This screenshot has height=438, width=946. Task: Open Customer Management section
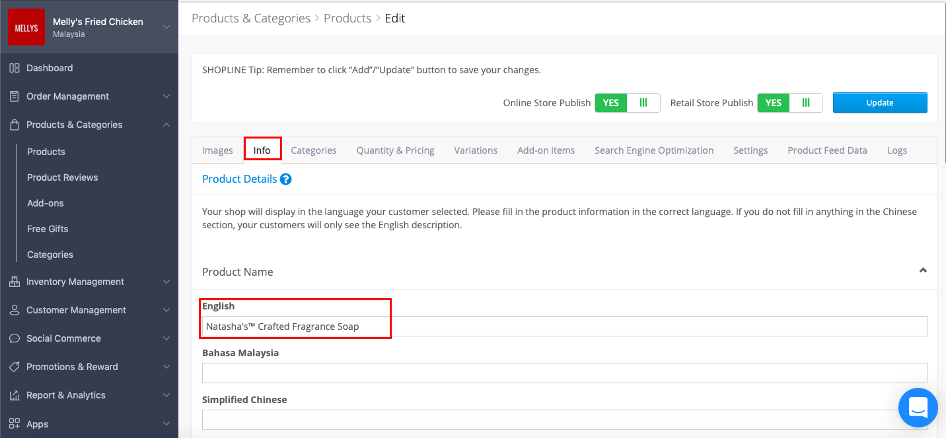[x=76, y=310]
